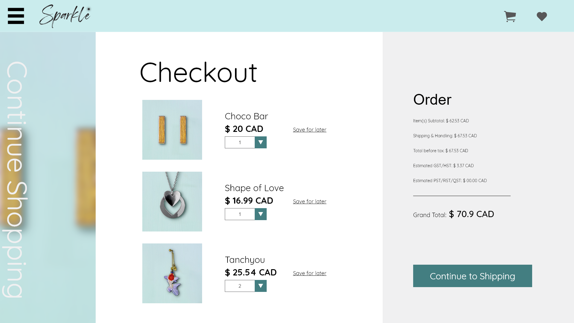Save Shape of Love for later

pos(309,202)
